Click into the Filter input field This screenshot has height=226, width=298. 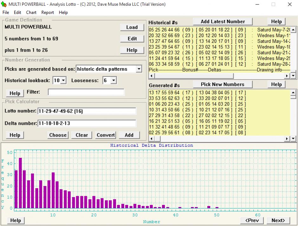click(x=86, y=92)
